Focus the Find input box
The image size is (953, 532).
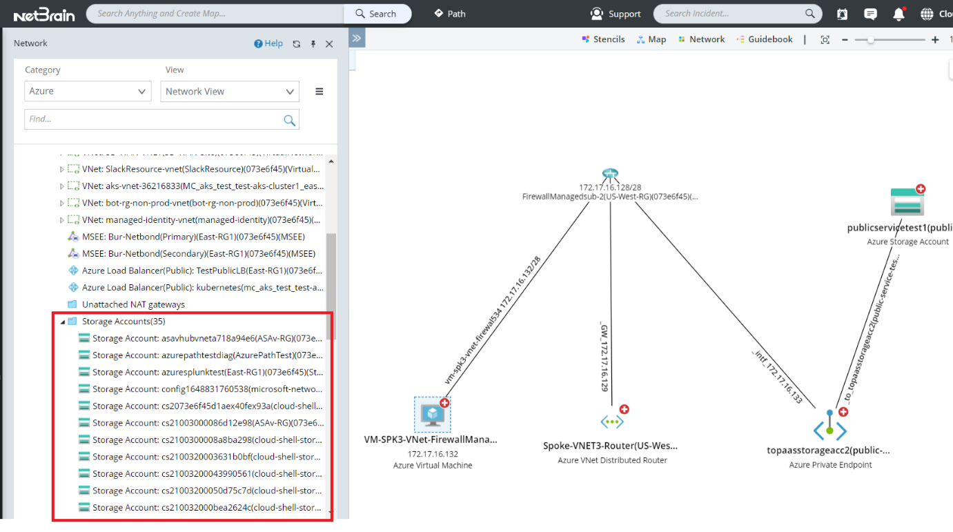pos(161,119)
